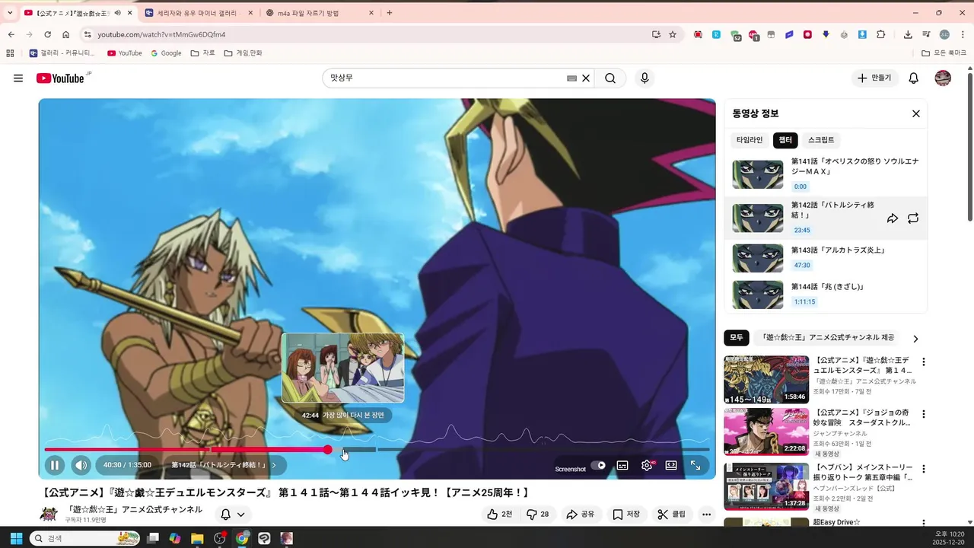Screen dimensions: 974x548
Task: Open the player settings gear
Action: [x=647, y=465]
